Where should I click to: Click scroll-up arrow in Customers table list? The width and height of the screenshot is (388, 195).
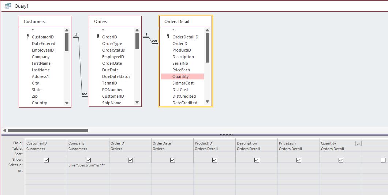(67, 30)
